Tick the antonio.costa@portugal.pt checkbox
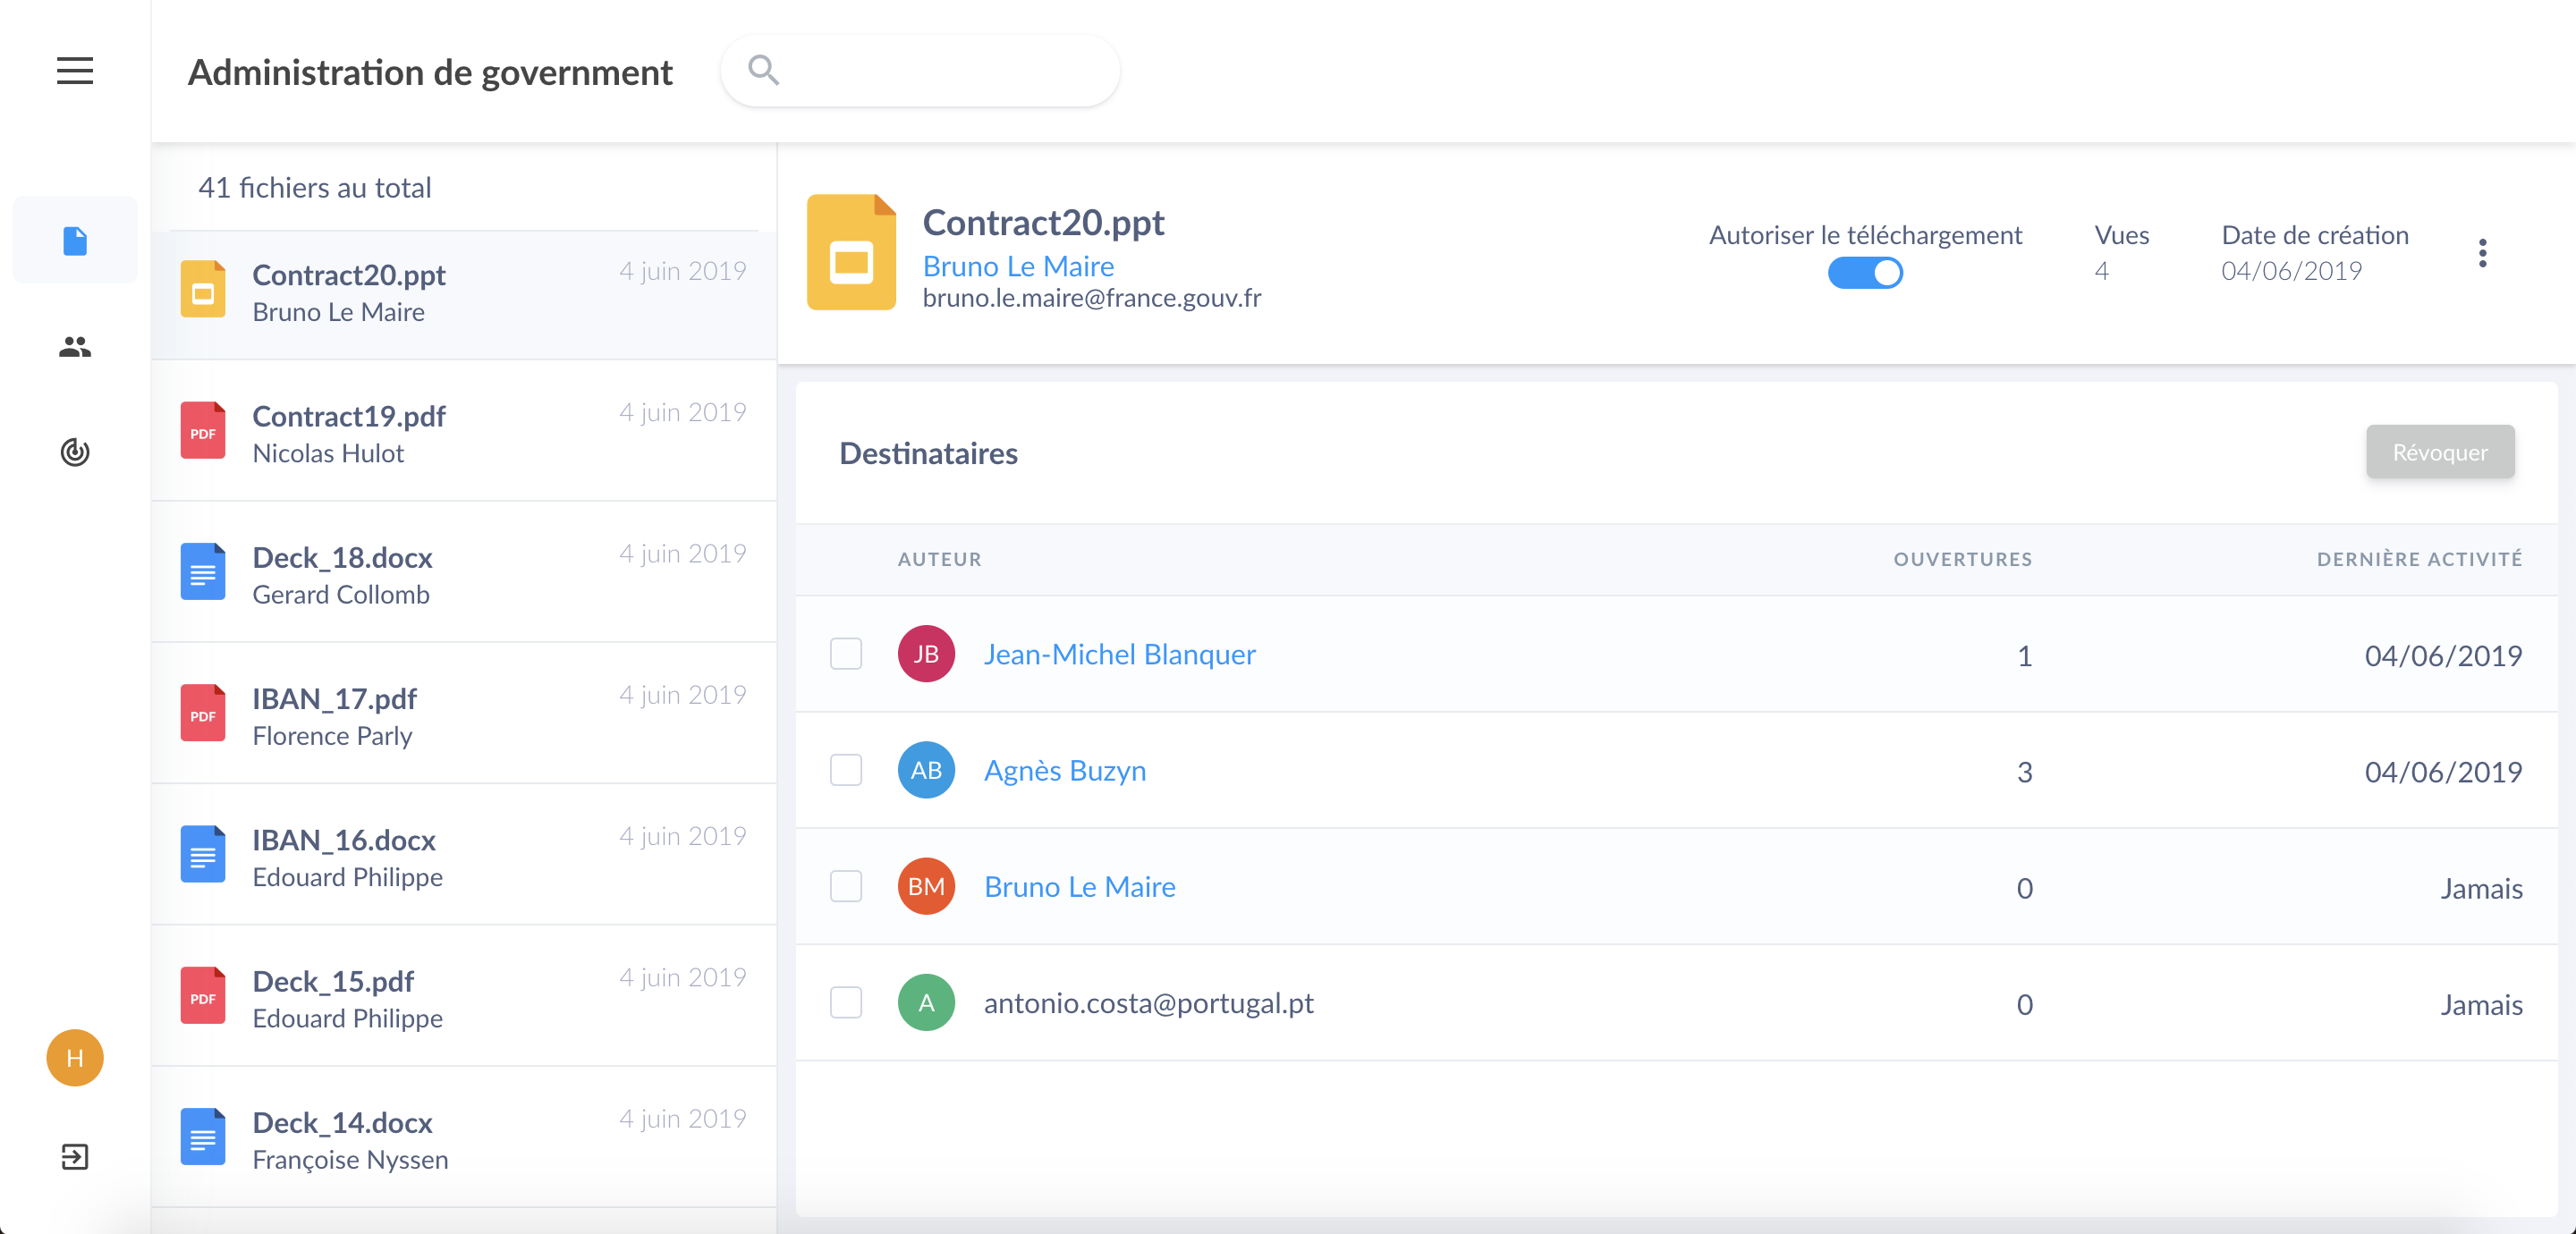Viewport: 2576px width, 1234px height. coord(846,1003)
